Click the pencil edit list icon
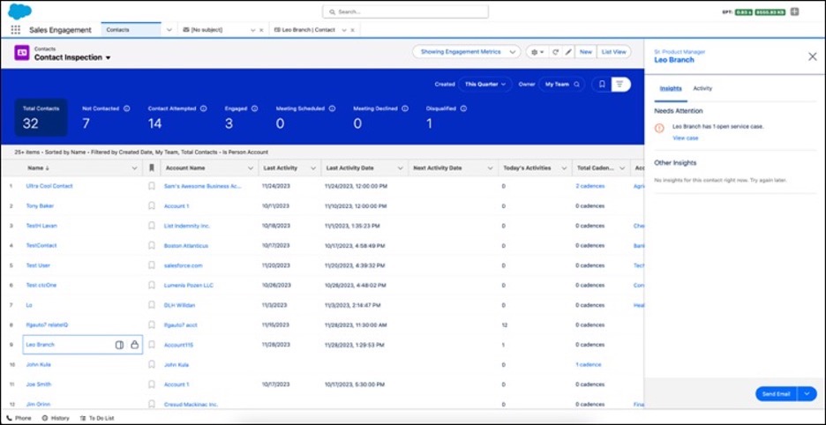 [568, 52]
